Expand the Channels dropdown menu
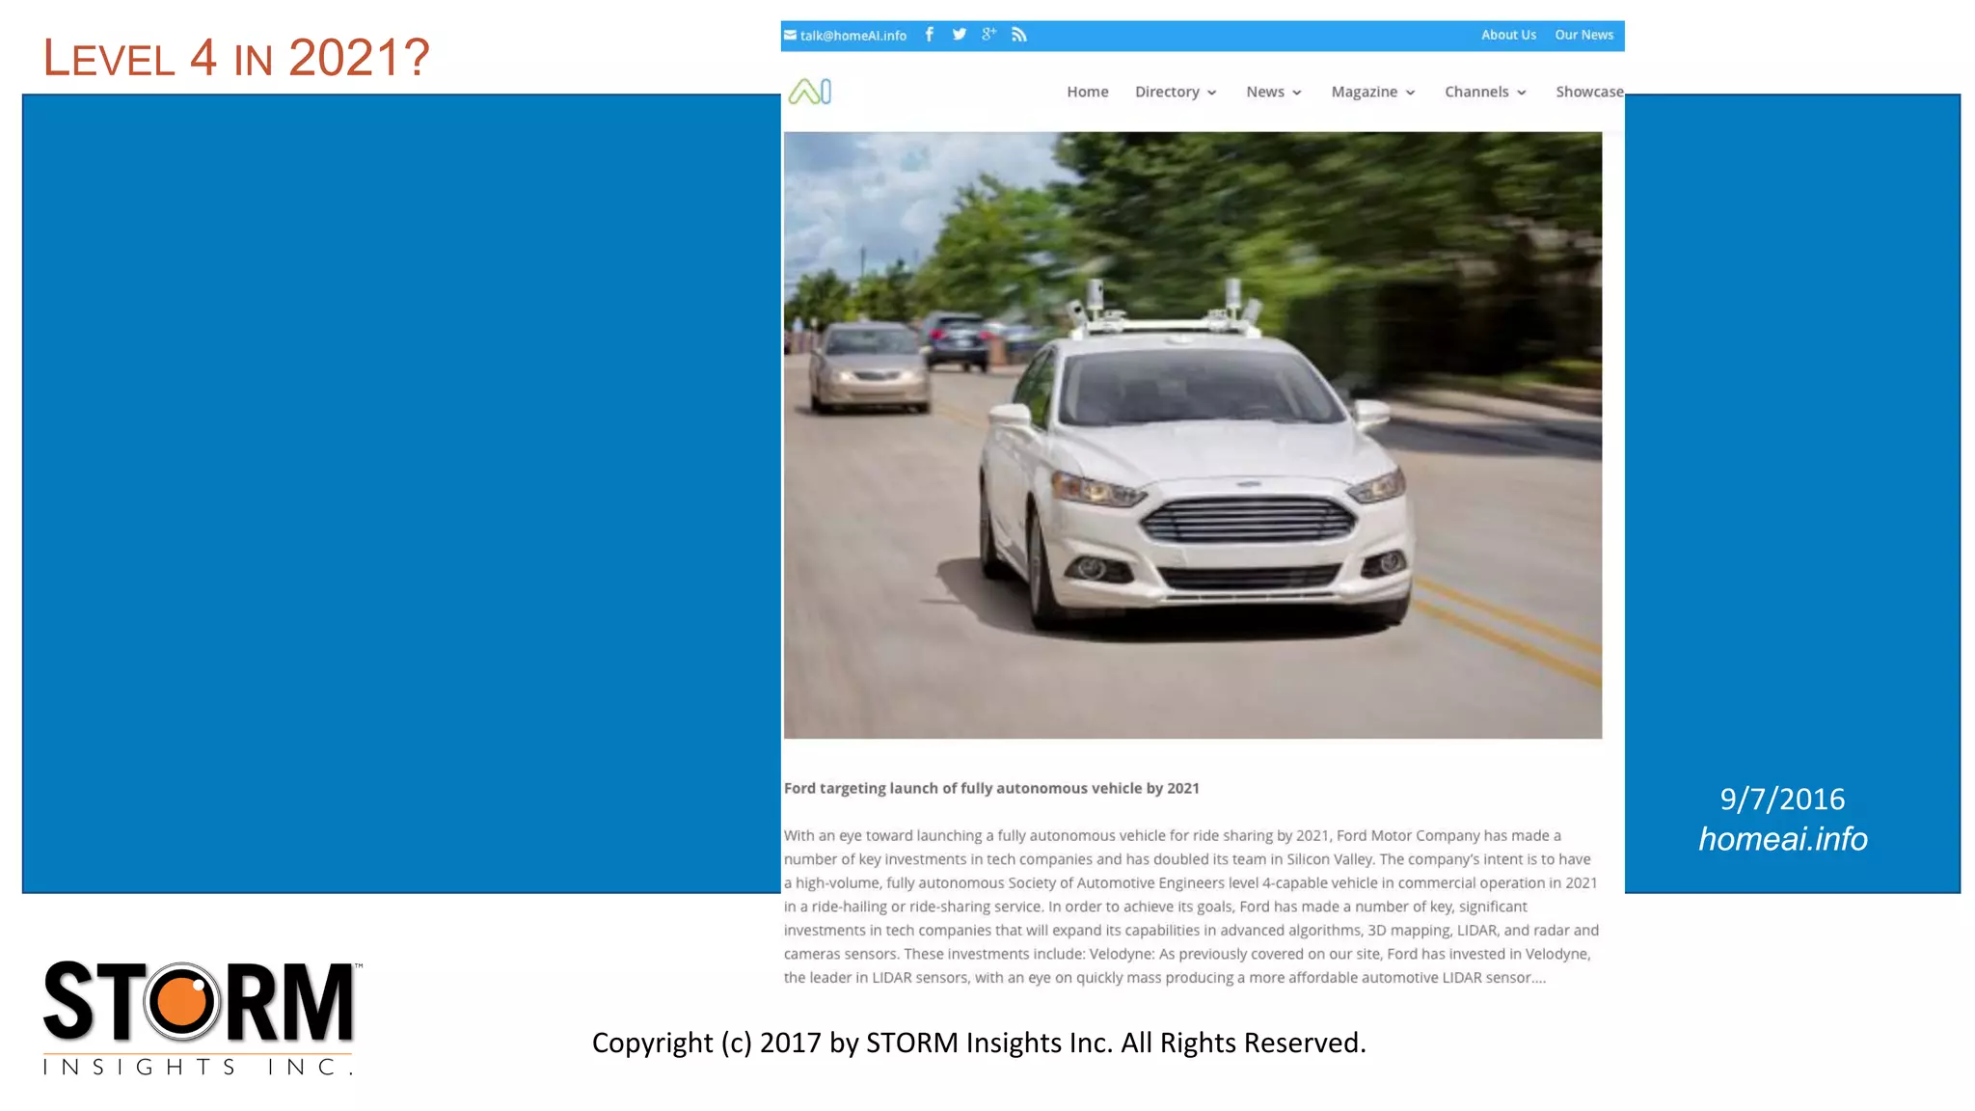This screenshot has height=1111, width=1975. (1484, 92)
